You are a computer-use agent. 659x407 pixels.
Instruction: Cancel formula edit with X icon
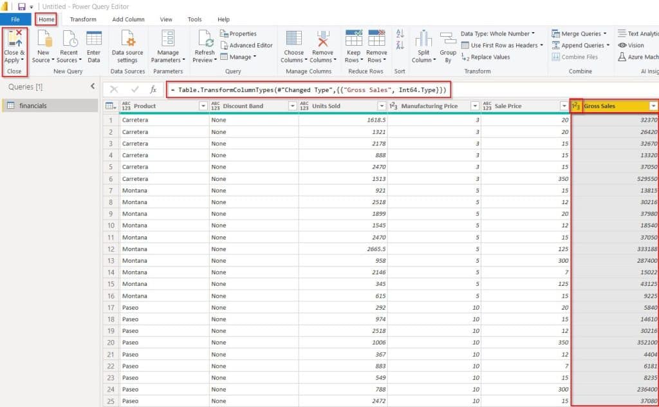coord(114,89)
